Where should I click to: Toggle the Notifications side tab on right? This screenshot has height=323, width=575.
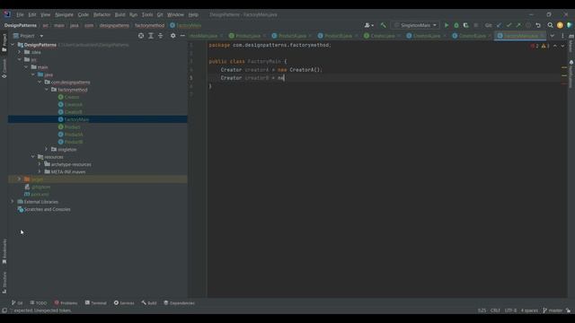click(571, 74)
